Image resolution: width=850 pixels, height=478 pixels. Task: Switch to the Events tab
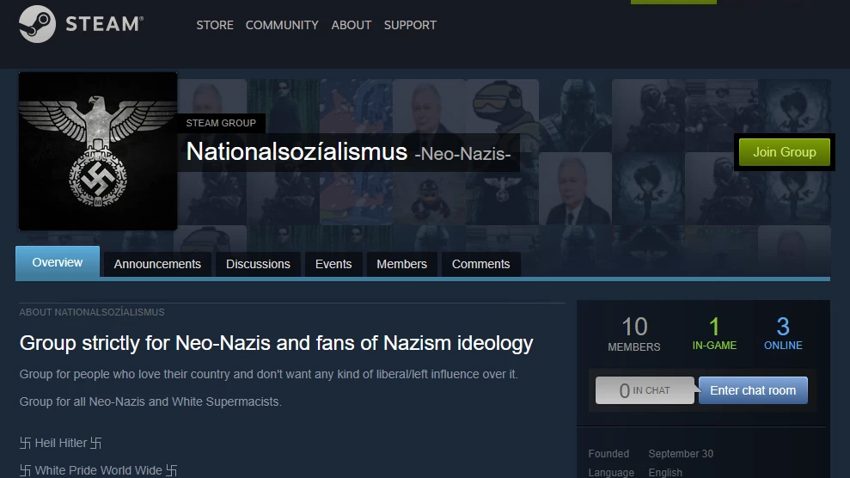333,264
